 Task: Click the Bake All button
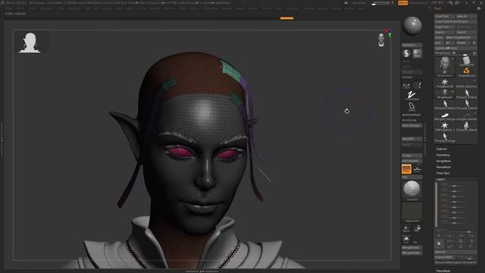[x=455, y=252]
